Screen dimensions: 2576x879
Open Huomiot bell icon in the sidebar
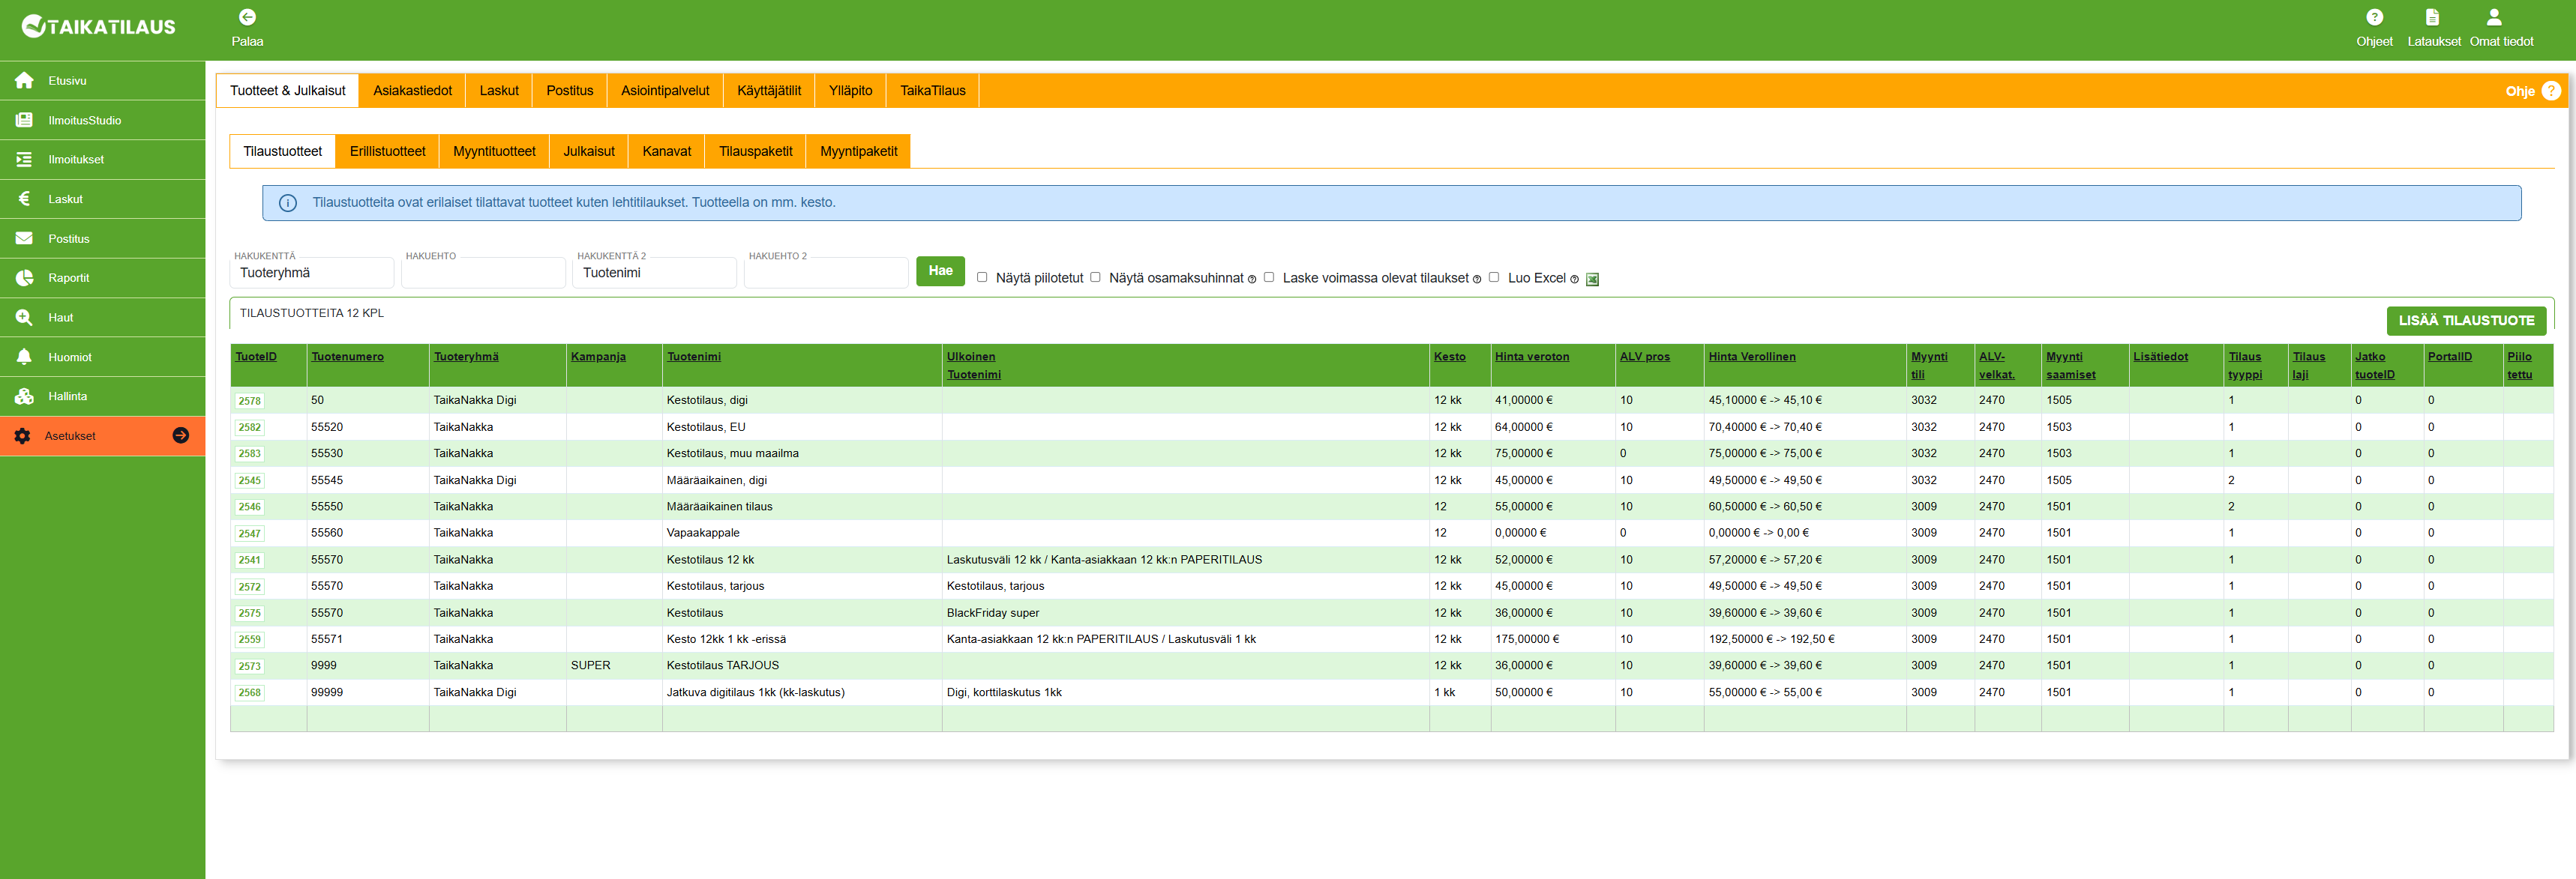pos(24,357)
